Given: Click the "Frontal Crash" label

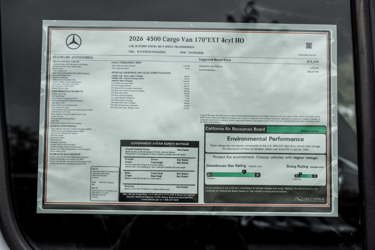Looking at the screenshot, I should tap(129, 160).
